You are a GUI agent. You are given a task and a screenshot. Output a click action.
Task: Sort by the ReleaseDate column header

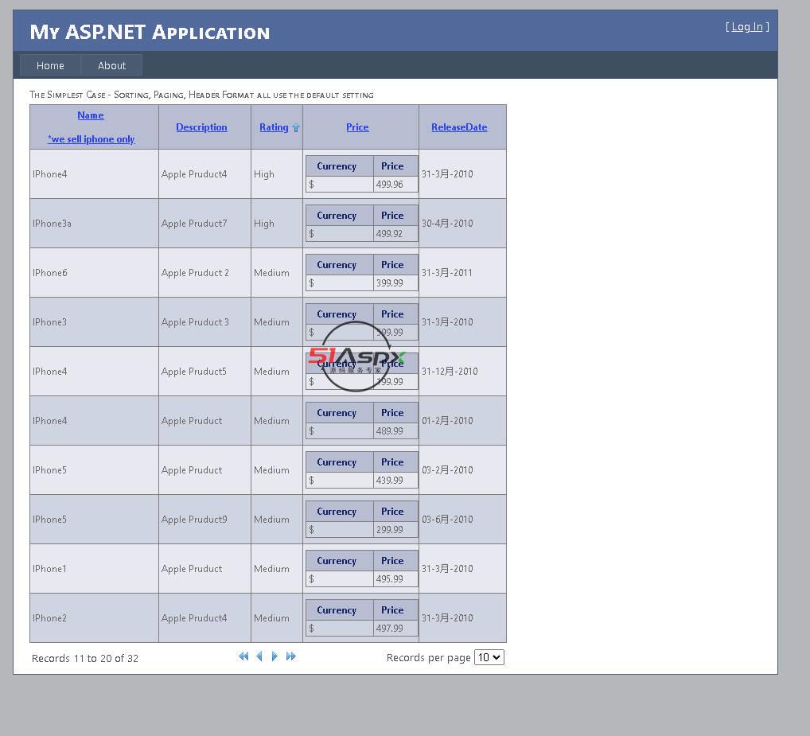(459, 127)
